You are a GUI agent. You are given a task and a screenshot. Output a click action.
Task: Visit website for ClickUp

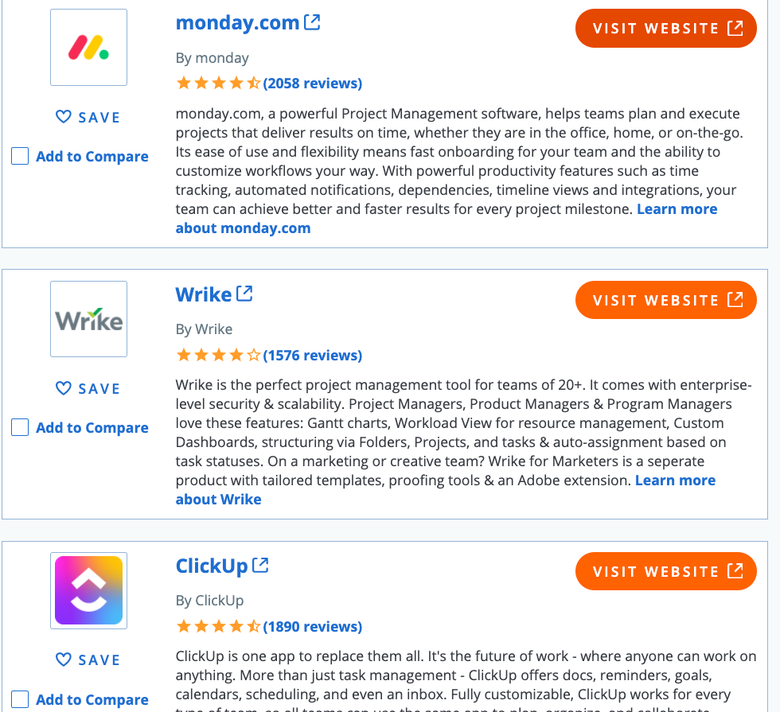[x=666, y=571]
